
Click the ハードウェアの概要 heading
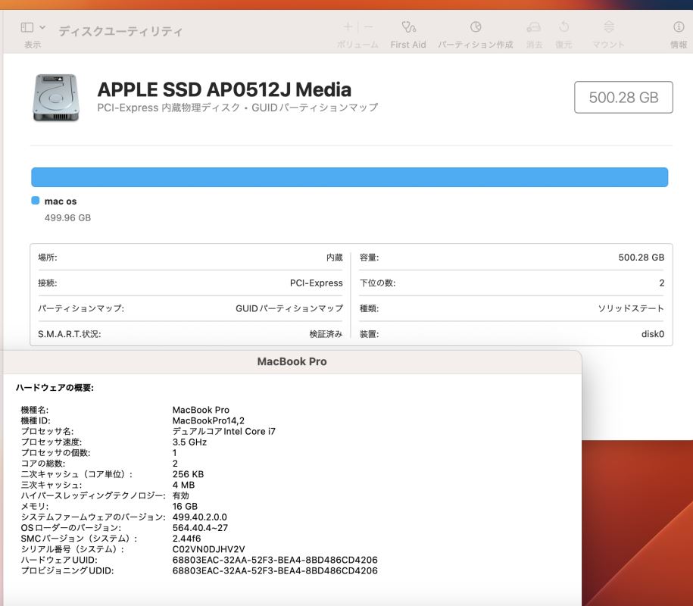55,388
